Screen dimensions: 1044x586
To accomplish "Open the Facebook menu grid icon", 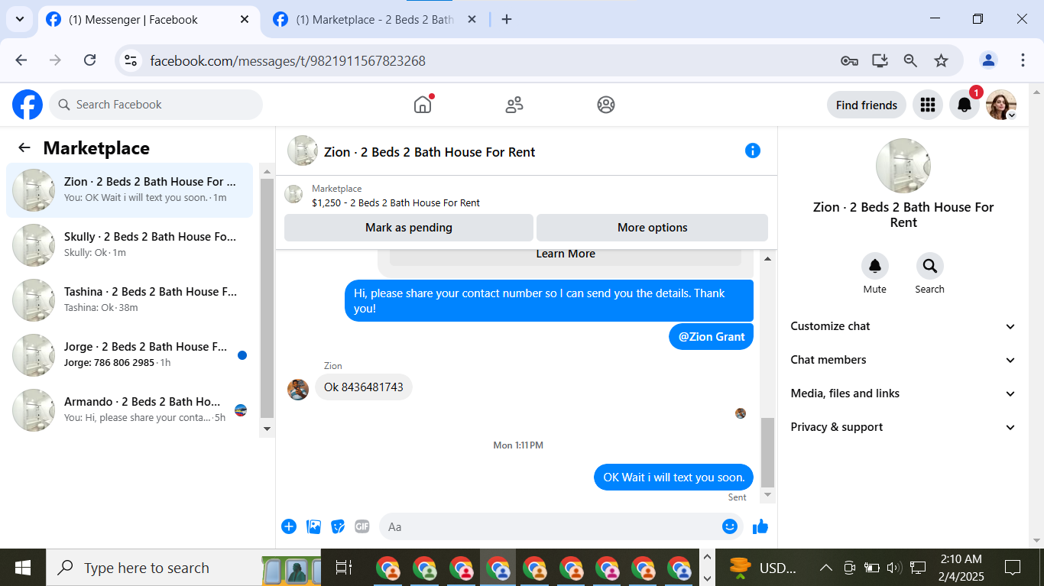I will 928,105.
